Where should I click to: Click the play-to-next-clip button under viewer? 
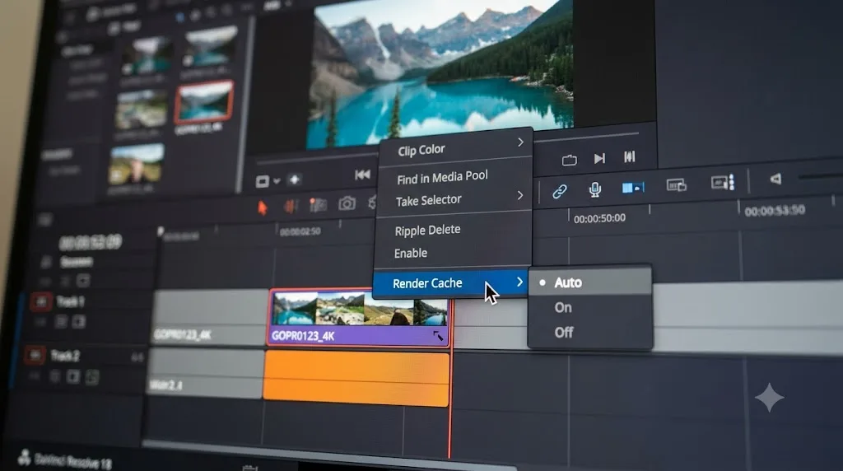click(x=599, y=158)
